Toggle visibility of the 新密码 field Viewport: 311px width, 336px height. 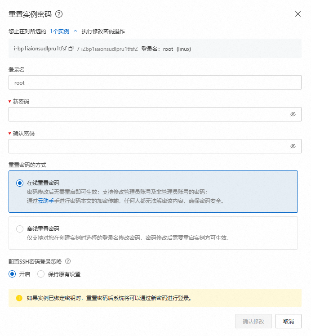(x=293, y=114)
